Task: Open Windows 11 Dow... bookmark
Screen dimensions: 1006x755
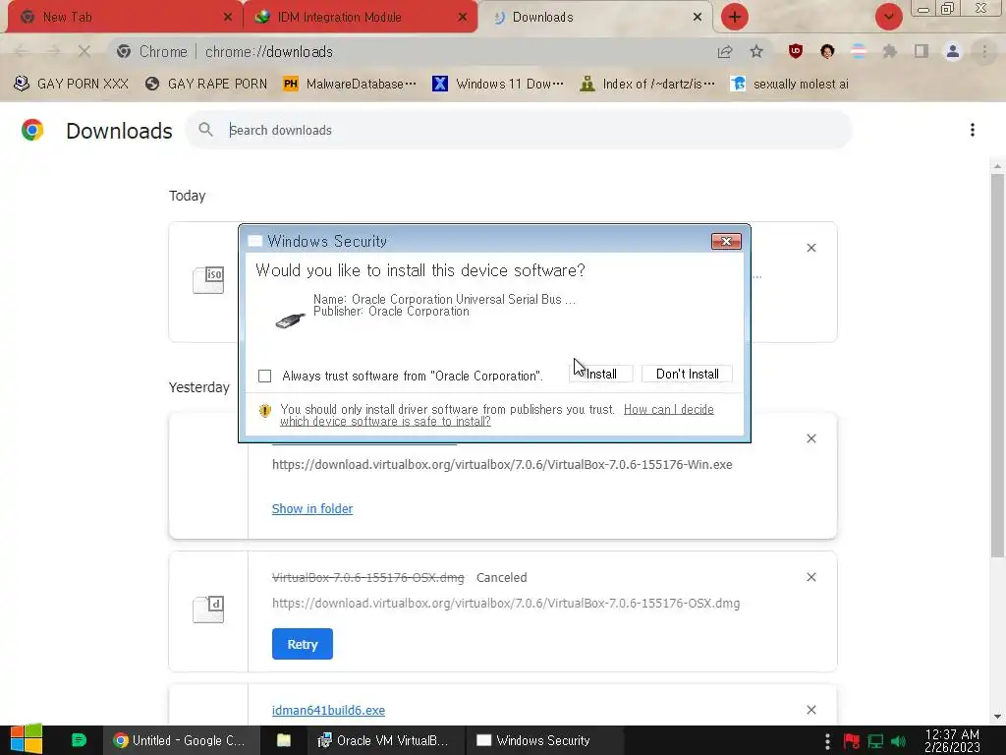Action: pyautogui.click(x=498, y=85)
